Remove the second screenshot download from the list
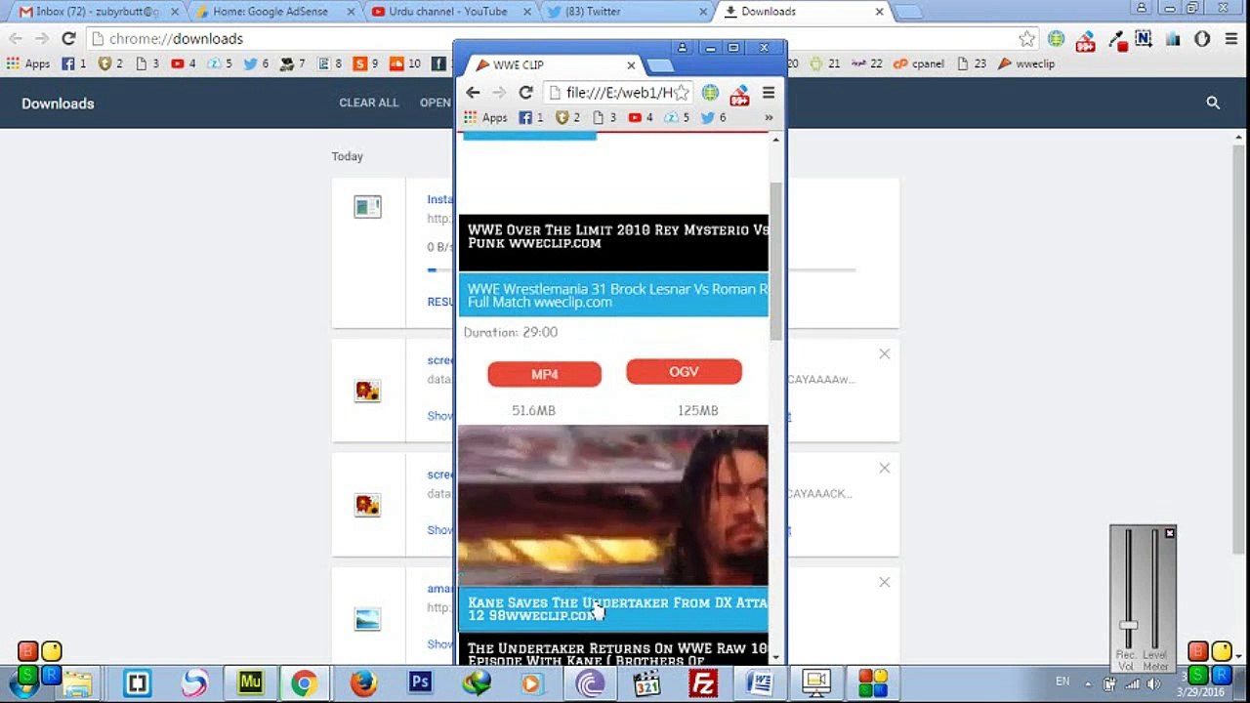This screenshot has height=703, width=1250. [x=884, y=468]
